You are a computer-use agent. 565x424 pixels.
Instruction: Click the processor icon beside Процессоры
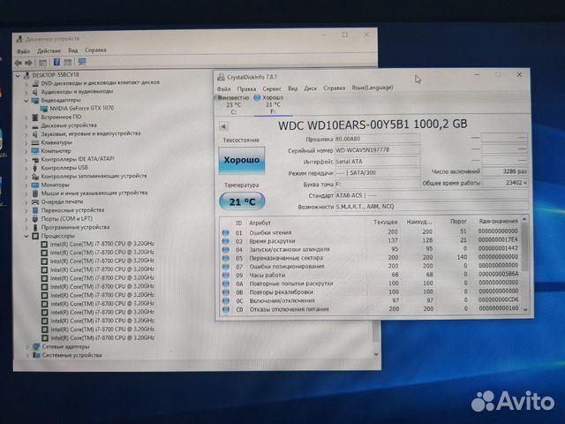point(35,236)
